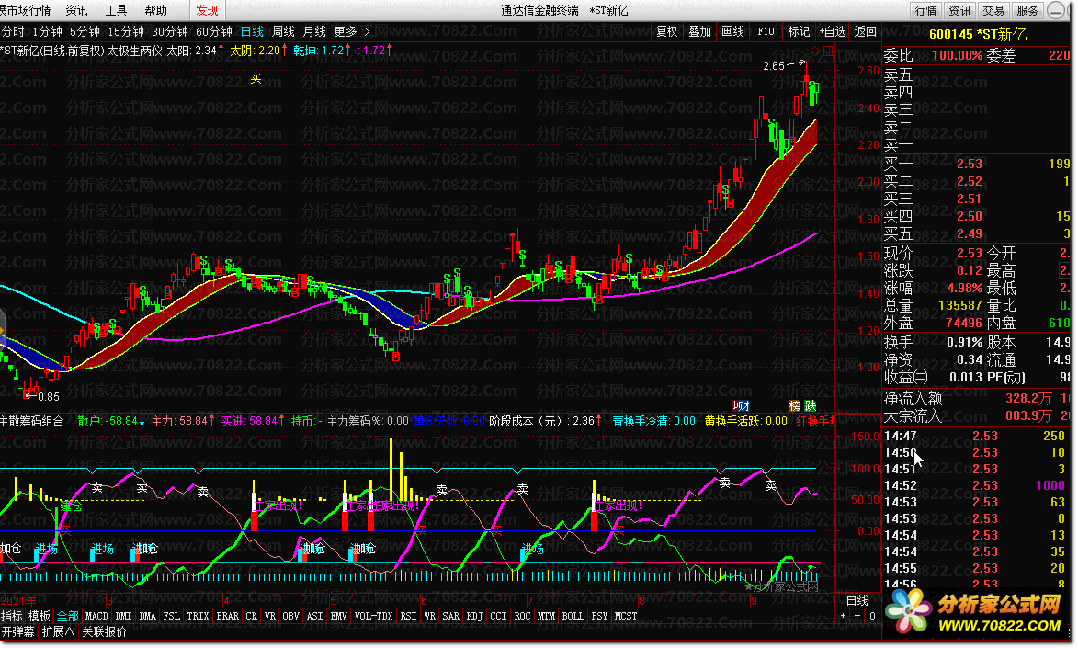Screen dimensions: 1078x648
Task: Select the 模板 tab at bottom
Action: [40, 616]
